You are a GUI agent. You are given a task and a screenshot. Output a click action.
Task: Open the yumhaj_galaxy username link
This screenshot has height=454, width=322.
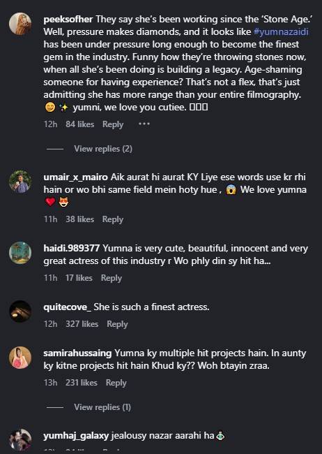tap(76, 436)
